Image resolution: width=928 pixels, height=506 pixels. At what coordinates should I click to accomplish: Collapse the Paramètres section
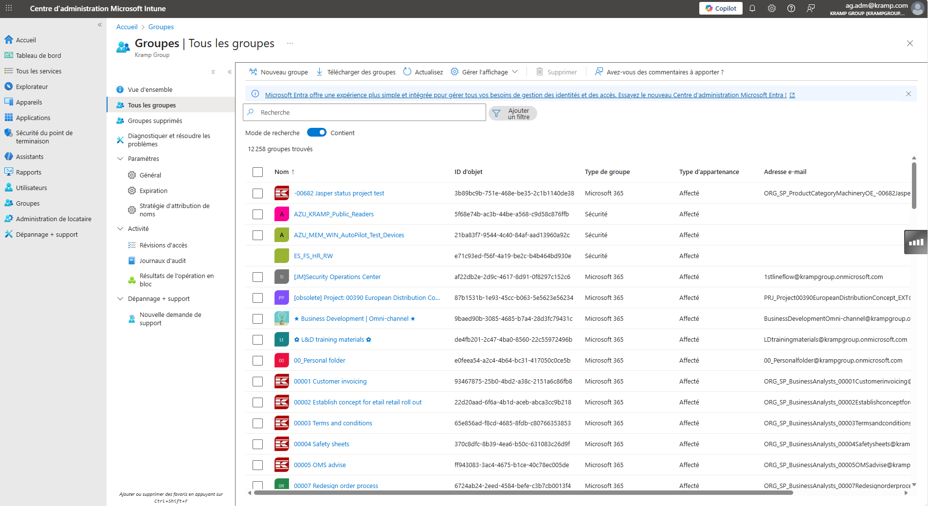(x=120, y=159)
